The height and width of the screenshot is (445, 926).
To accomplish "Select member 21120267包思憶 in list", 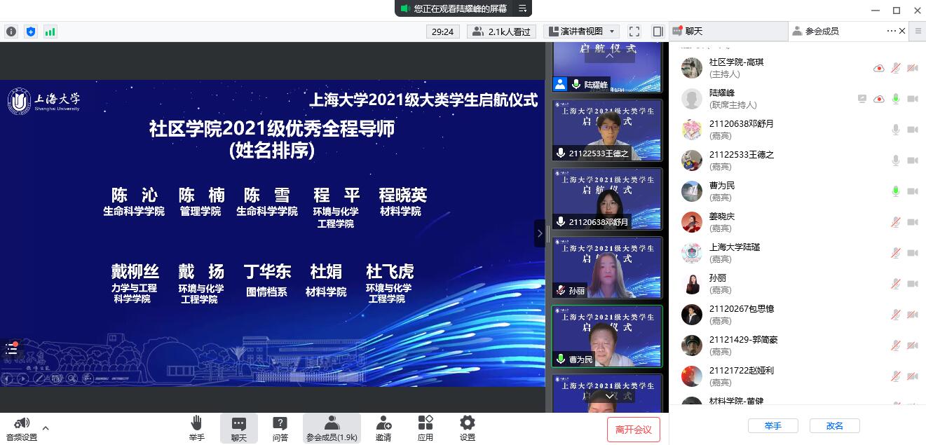I will (797, 315).
